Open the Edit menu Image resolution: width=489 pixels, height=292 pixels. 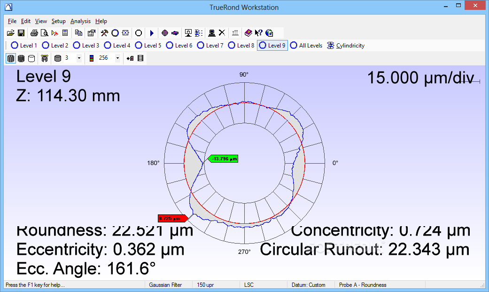(25, 21)
